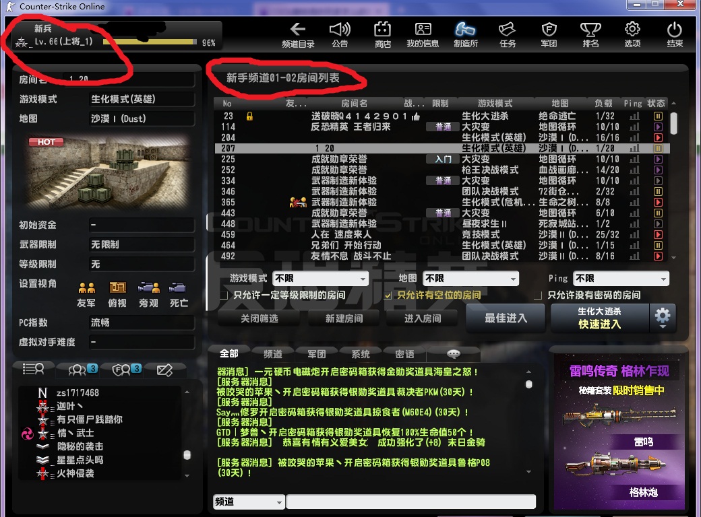
Task: Switch to the 系统 chat tab
Action: pos(361,354)
